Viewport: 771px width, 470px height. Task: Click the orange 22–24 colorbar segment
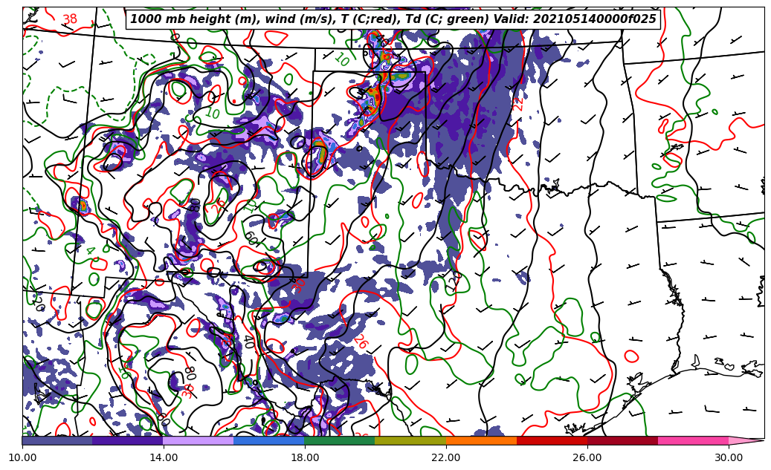[x=480, y=440]
